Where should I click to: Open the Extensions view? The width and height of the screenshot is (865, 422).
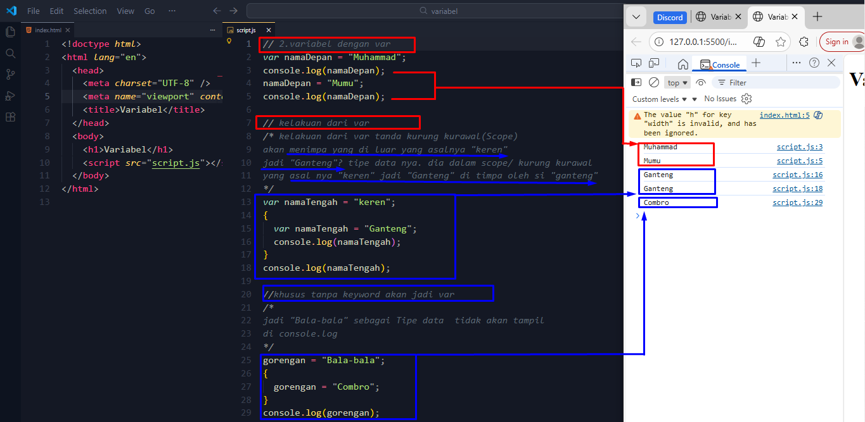pyautogui.click(x=10, y=117)
